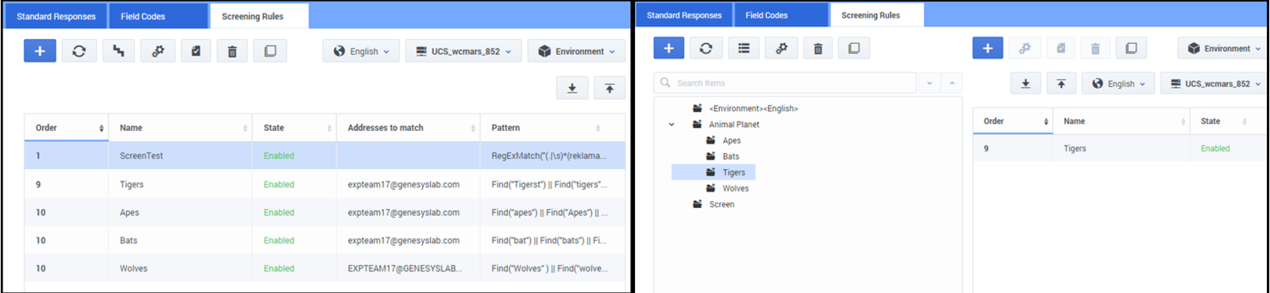Screen dimensions: 1270x293
Task: Delete the selected ScreenTest rule with trash icon
Action: [x=232, y=51]
